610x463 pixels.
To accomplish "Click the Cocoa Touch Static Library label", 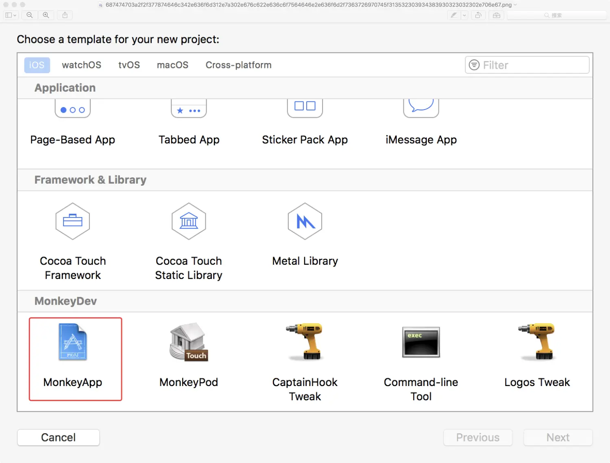I will point(189,268).
